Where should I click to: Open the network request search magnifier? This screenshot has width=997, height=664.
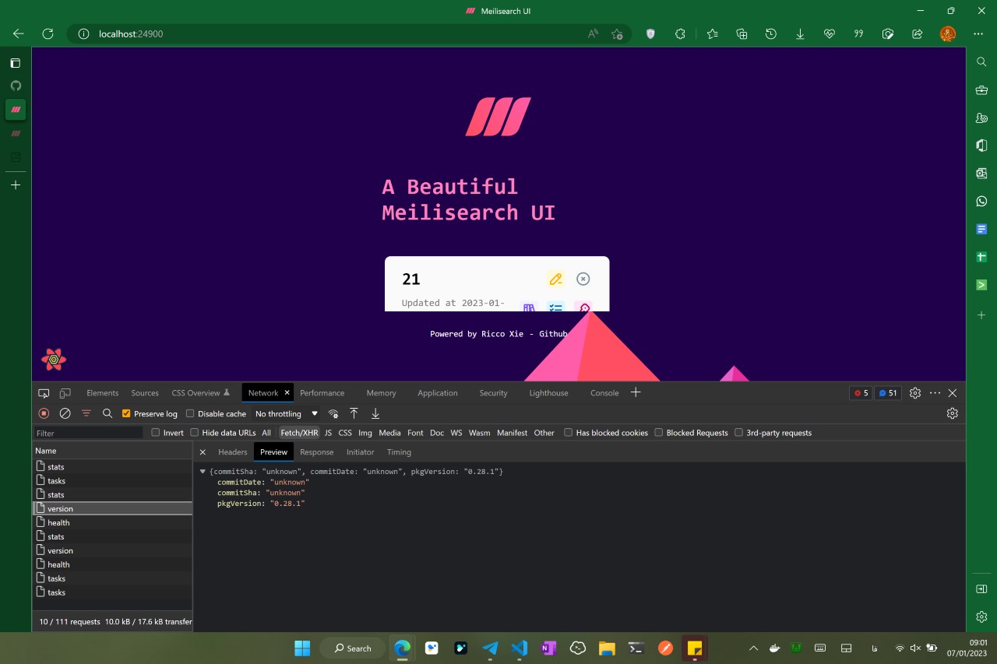107,413
